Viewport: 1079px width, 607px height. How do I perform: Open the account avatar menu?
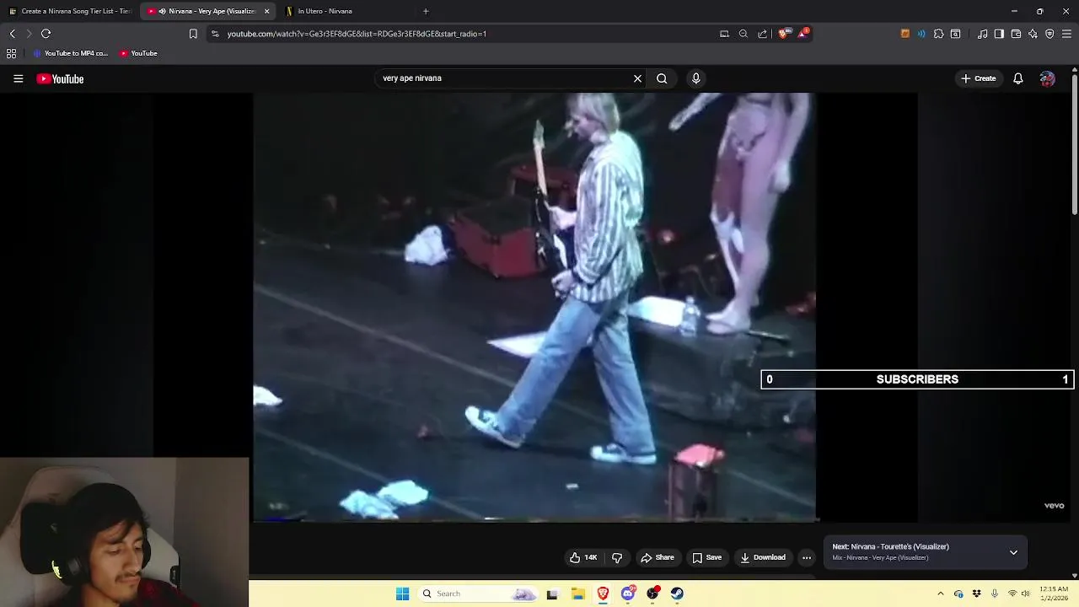[x=1047, y=78]
